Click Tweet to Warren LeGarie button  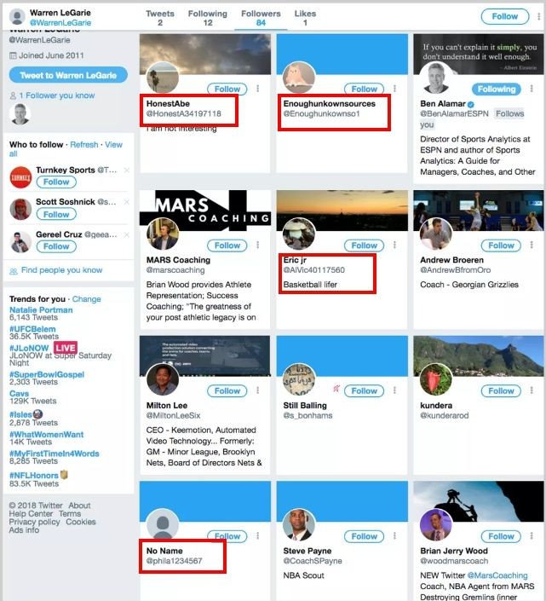tap(68, 75)
